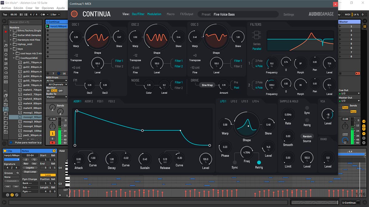The height and width of the screenshot is (207, 369).
Task: Click the VCA Level knob
Action: 328,115
